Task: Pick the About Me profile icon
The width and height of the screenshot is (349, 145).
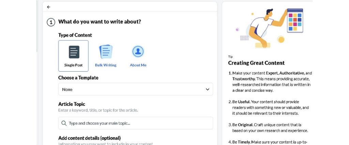Action: 138,52
